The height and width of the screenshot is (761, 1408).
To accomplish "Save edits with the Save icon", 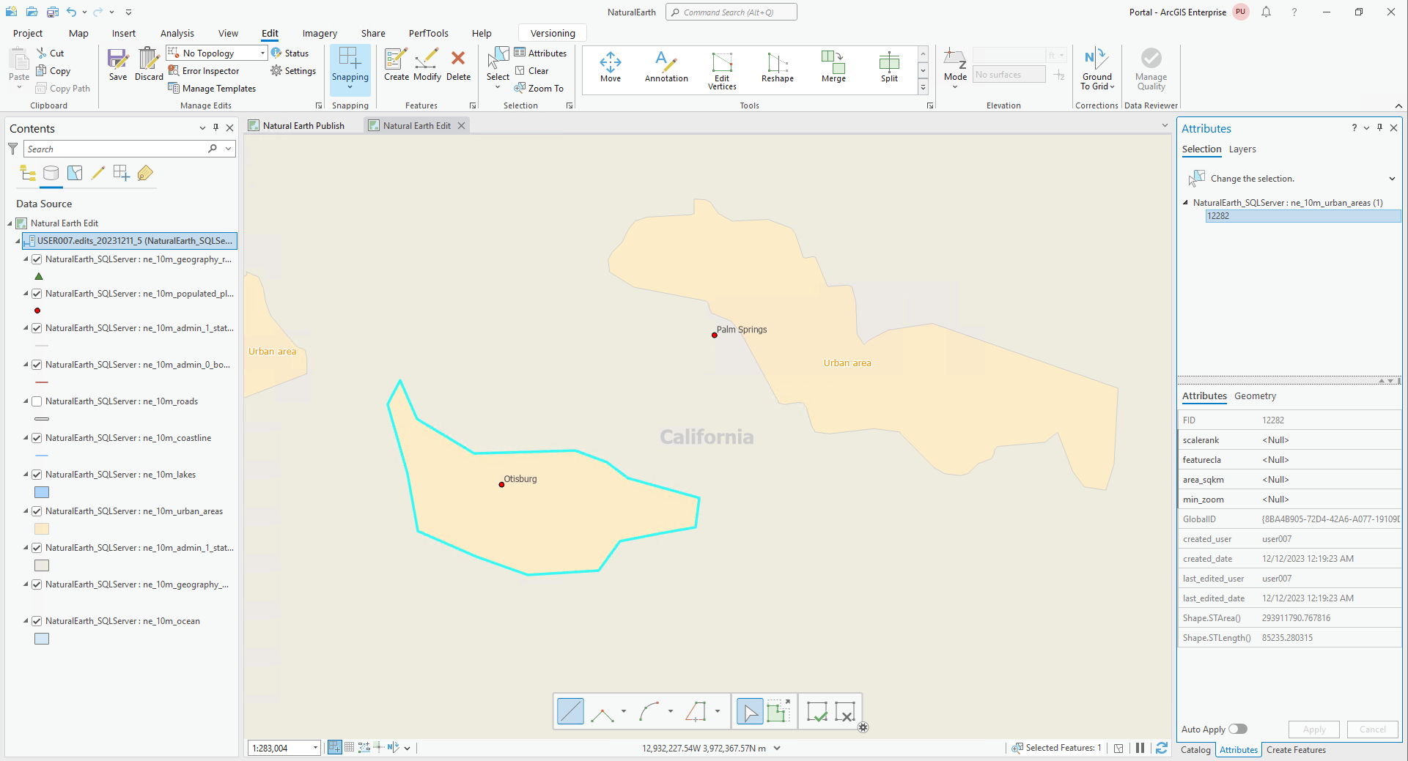I will (x=118, y=64).
